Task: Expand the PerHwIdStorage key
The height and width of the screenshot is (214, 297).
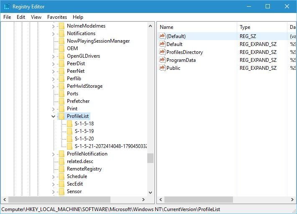Action: click(53, 87)
